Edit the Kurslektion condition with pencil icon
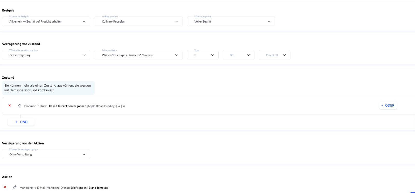 click(19, 106)
